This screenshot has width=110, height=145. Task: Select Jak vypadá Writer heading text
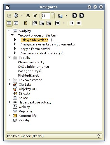click(34, 40)
